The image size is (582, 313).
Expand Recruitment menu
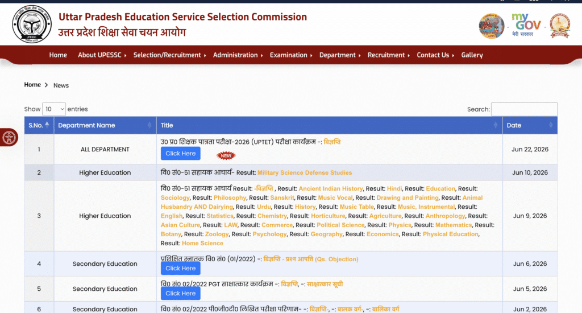pyautogui.click(x=389, y=55)
